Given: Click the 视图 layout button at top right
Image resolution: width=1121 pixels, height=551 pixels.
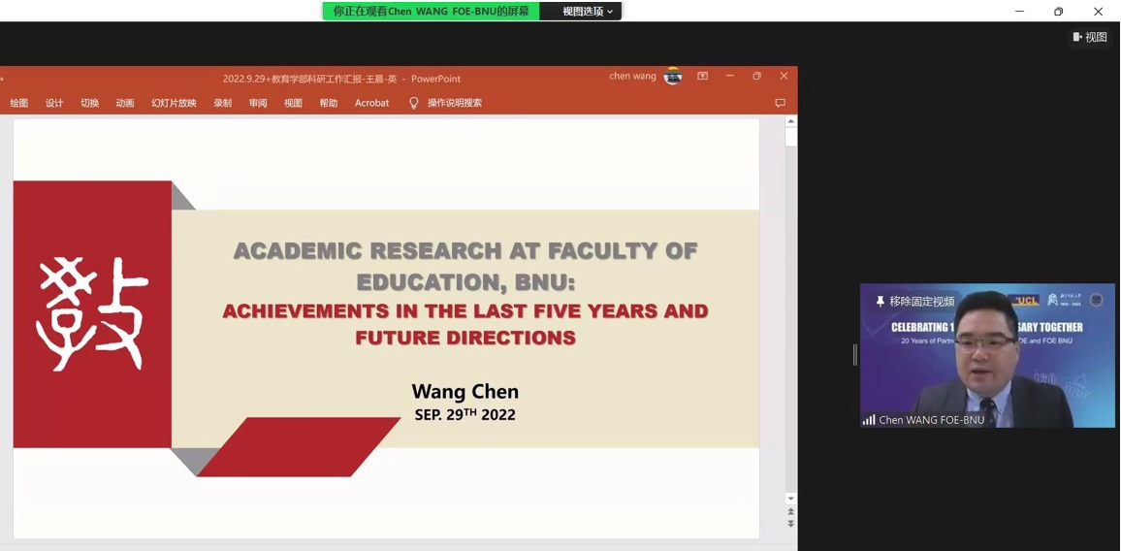Looking at the screenshot, I should click(x=1090, y=37).
